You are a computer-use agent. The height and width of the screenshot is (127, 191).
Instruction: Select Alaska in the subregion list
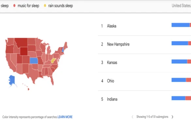click(x=112, y=26)
